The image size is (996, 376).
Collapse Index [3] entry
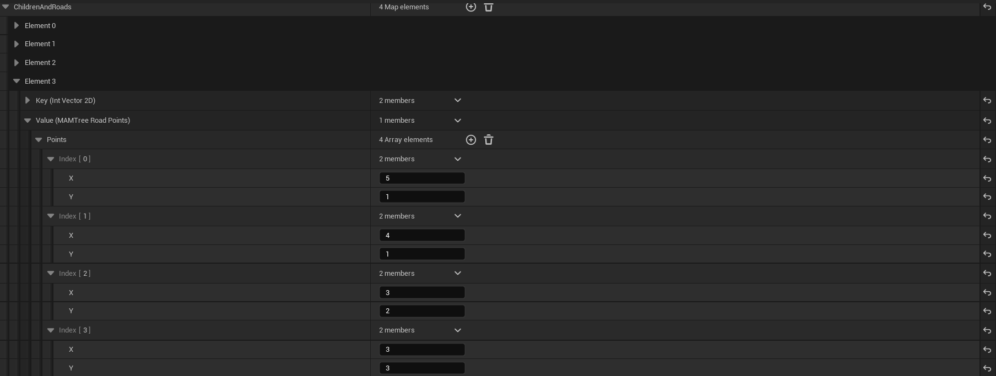click(x=51, y=330)
